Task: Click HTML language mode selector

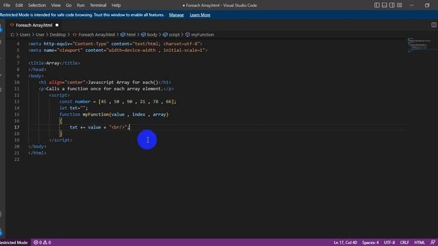Action: pos(420,243)
